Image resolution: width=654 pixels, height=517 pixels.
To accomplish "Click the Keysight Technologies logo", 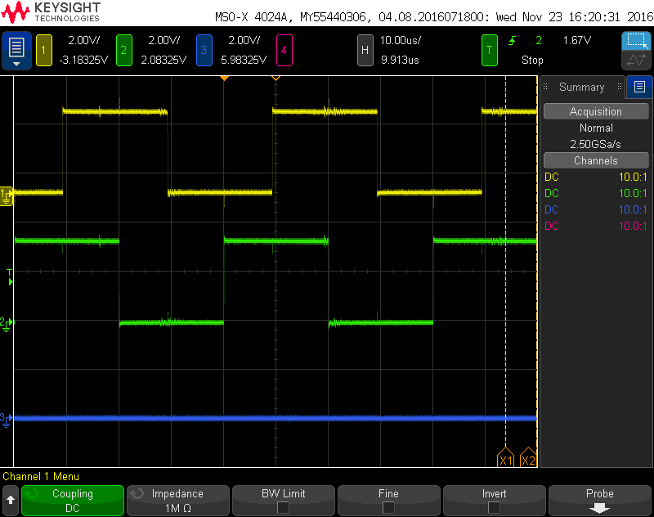I will coord(51,11).
